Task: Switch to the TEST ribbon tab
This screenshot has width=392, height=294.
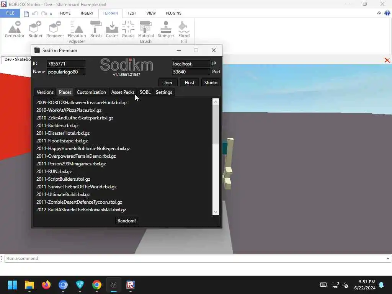Action: [132, 13]
